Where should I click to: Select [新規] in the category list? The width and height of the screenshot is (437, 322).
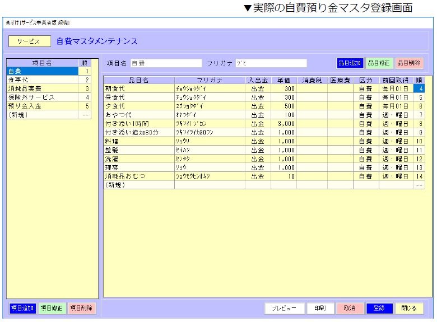pos(49,114)
